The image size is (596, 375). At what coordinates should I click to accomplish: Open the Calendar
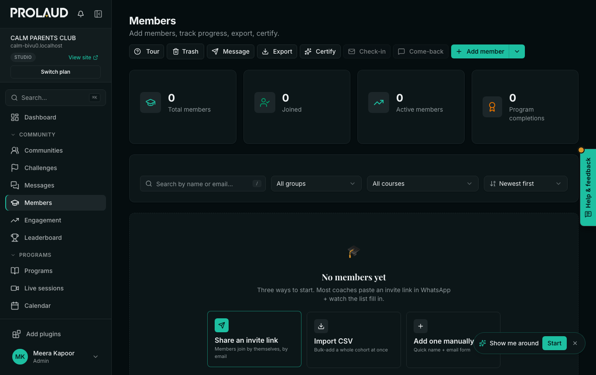coord(55,306)
